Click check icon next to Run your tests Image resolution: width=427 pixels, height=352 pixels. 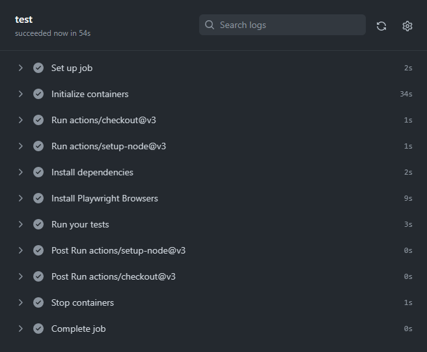coord(38,224)
